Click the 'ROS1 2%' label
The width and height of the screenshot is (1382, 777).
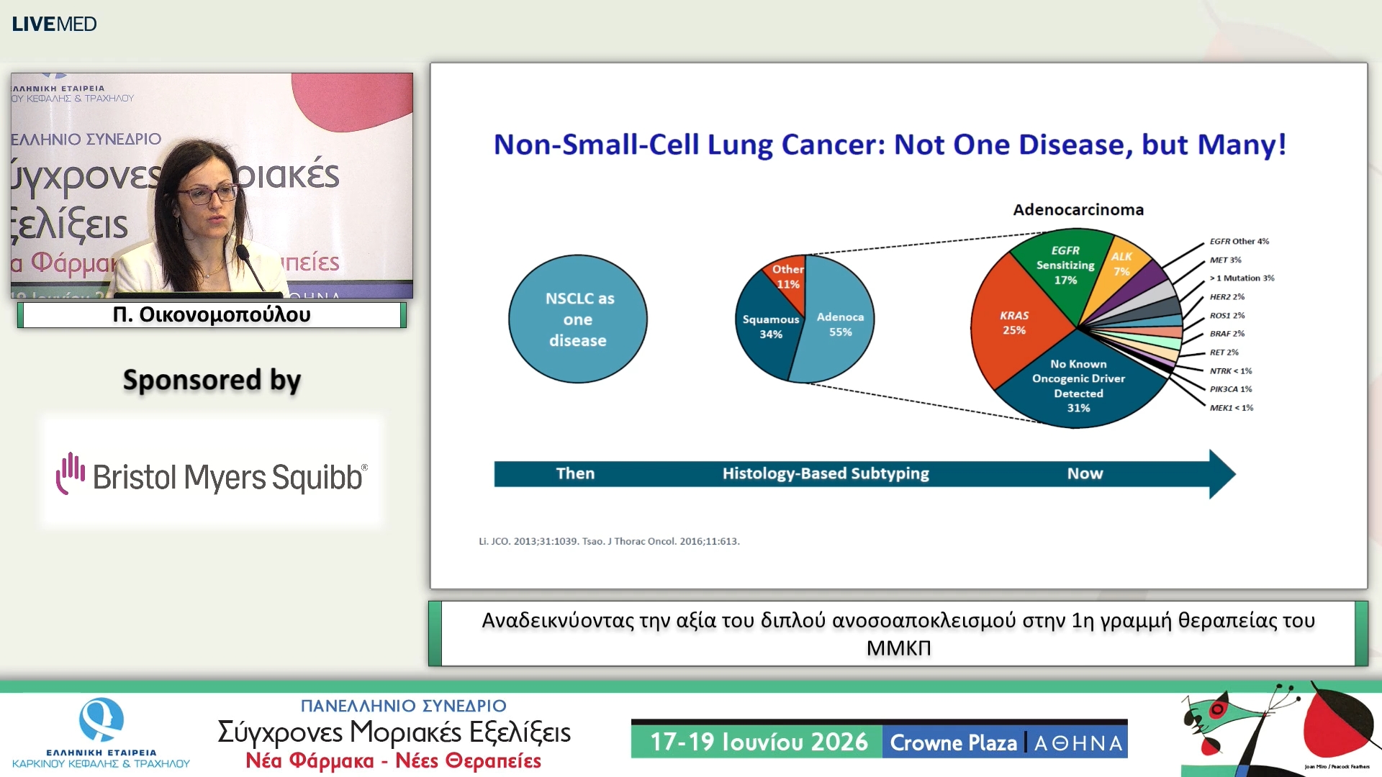(x=1227, y=315)
